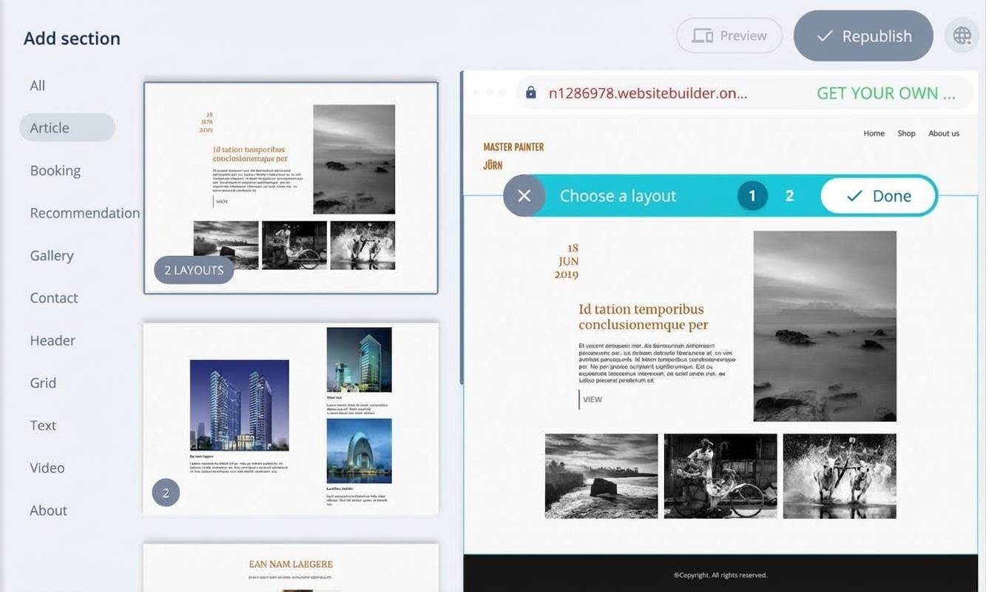Select the Article category

[50, 128]
